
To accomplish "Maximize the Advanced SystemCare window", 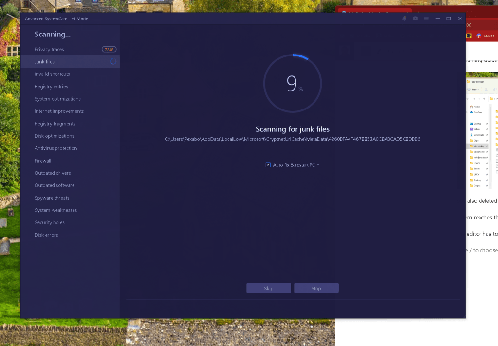I will coord(448,18).
